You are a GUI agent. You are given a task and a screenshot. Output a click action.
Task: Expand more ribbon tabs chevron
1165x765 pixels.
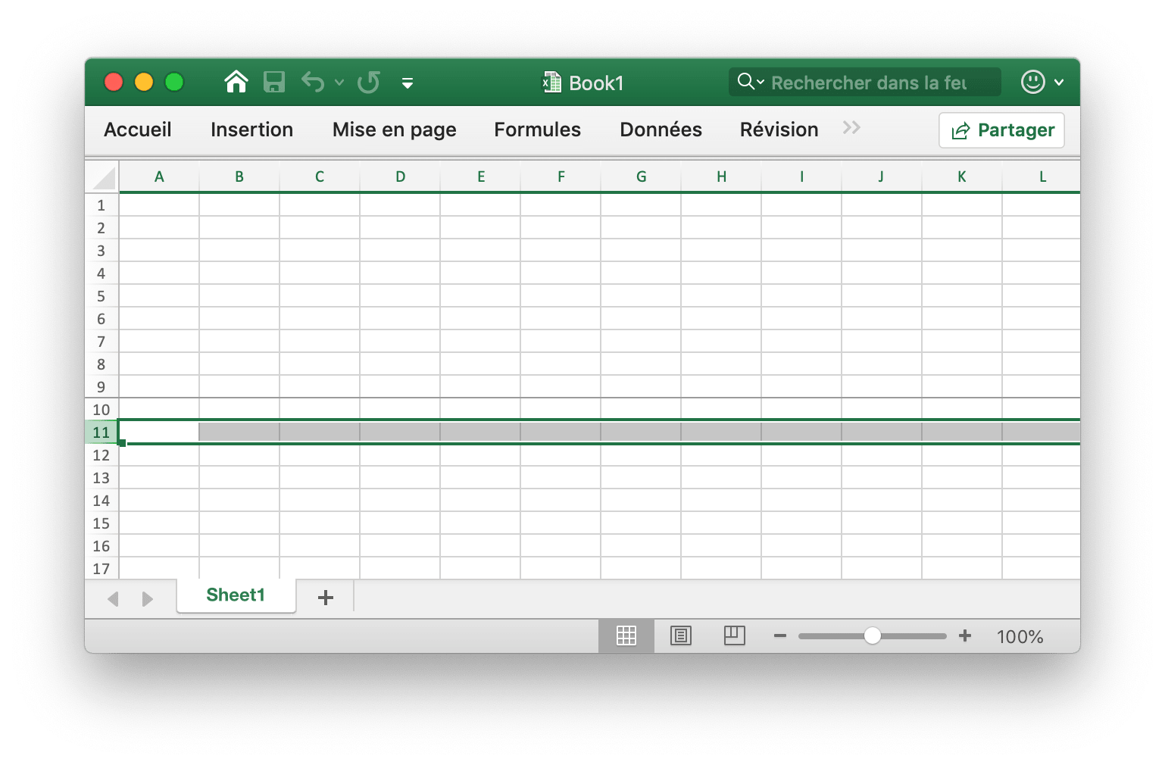point(851,128)
